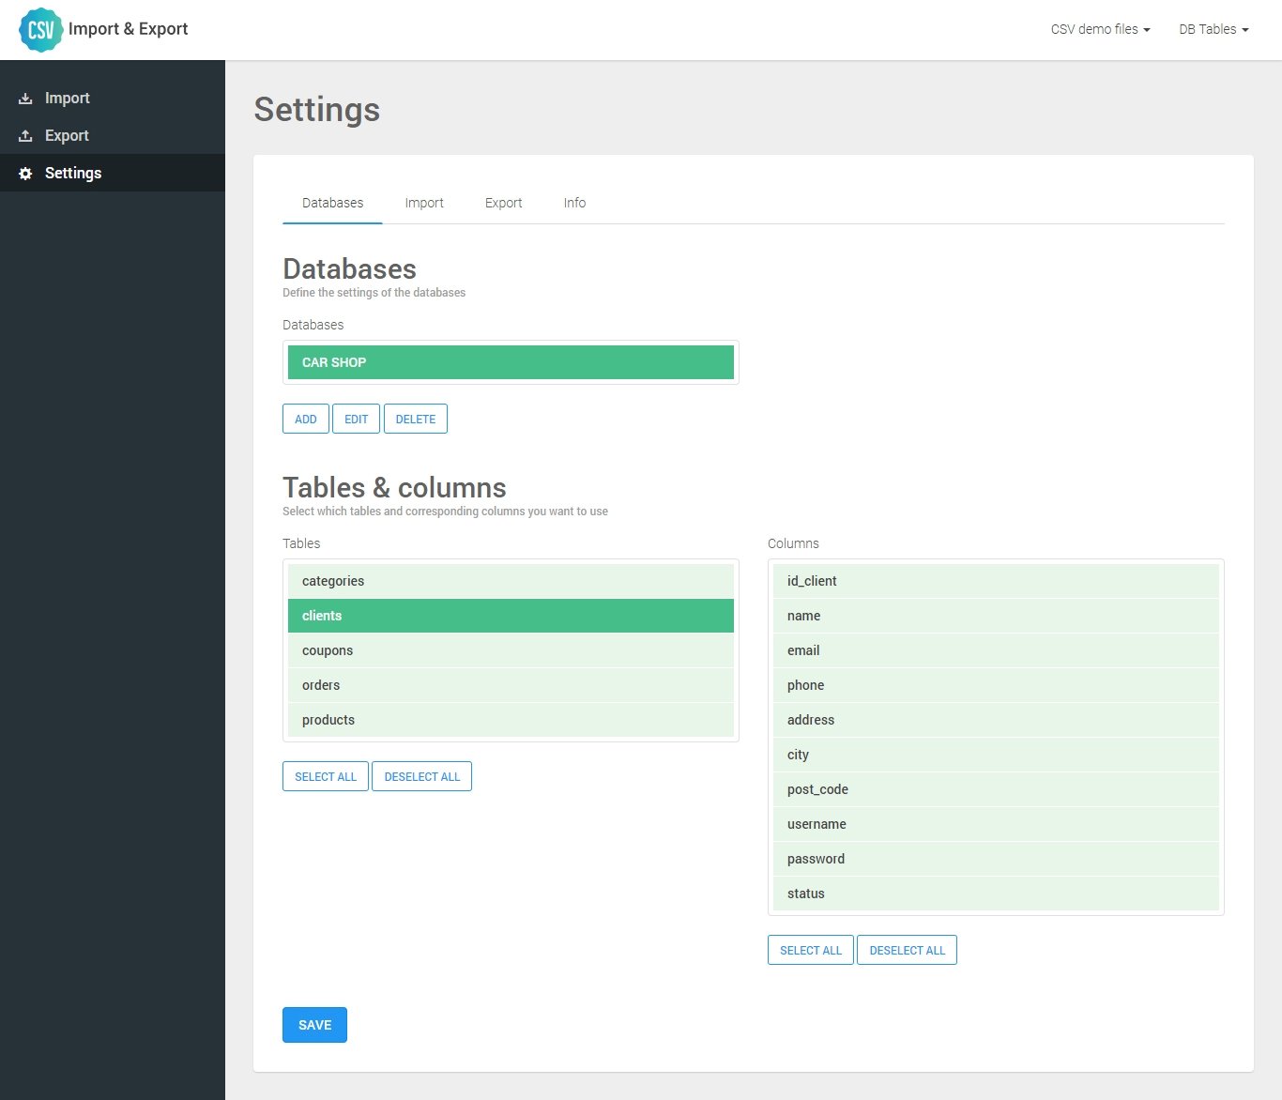The height and width of the screenshot is (1100, 1282).
Task: Toggle the email column selection
Action: [x=996, y=650]
